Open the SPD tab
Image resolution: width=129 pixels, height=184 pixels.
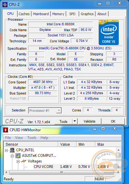click(x=72, y=14)
